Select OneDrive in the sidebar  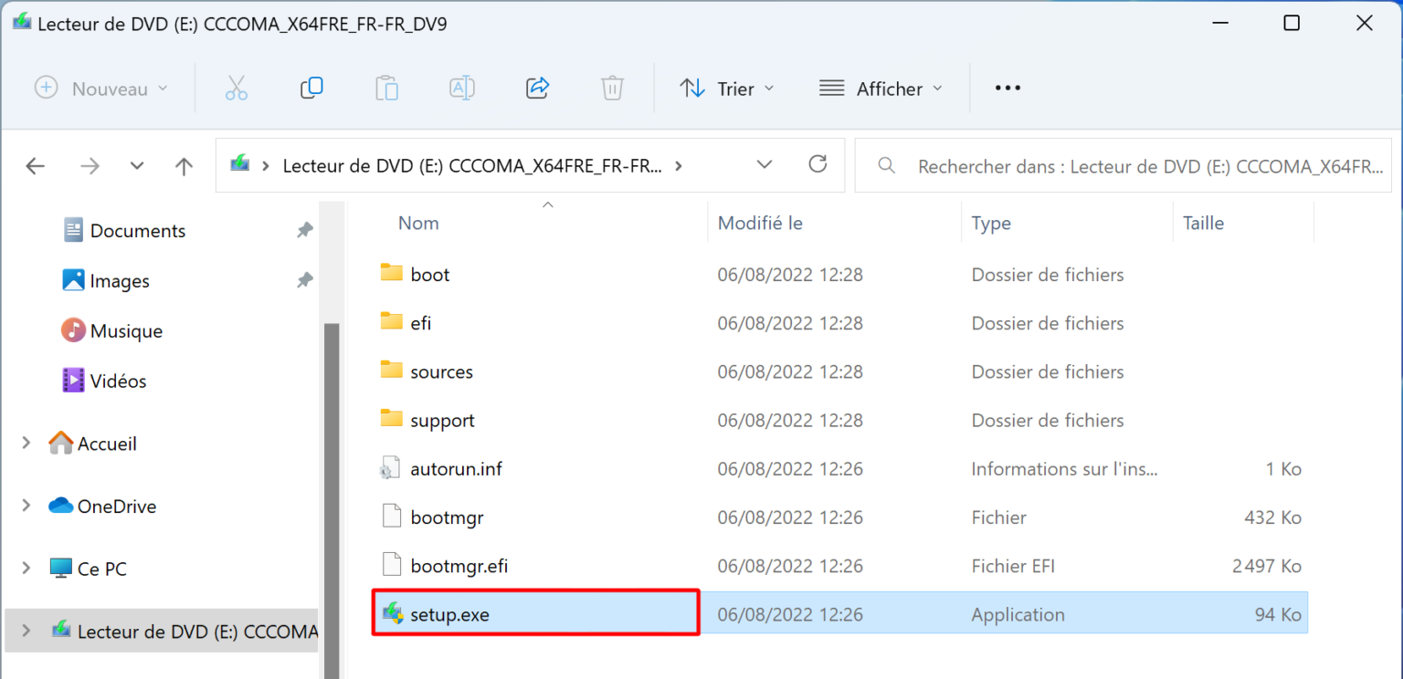pos(115,506)
